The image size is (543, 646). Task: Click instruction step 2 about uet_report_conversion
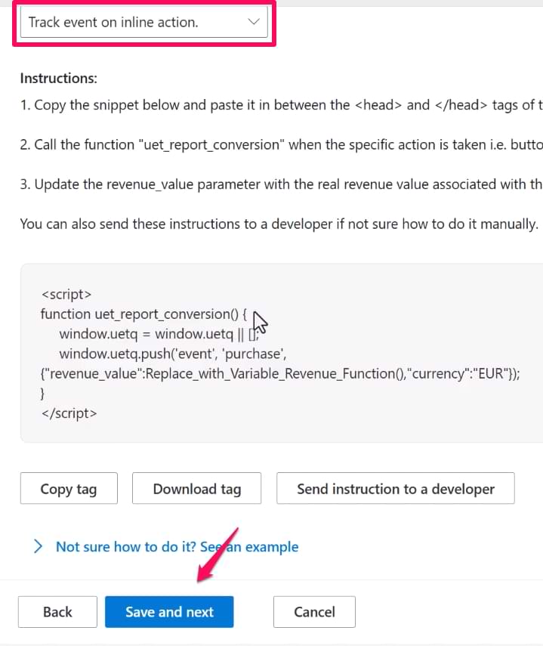pos(279,144)
